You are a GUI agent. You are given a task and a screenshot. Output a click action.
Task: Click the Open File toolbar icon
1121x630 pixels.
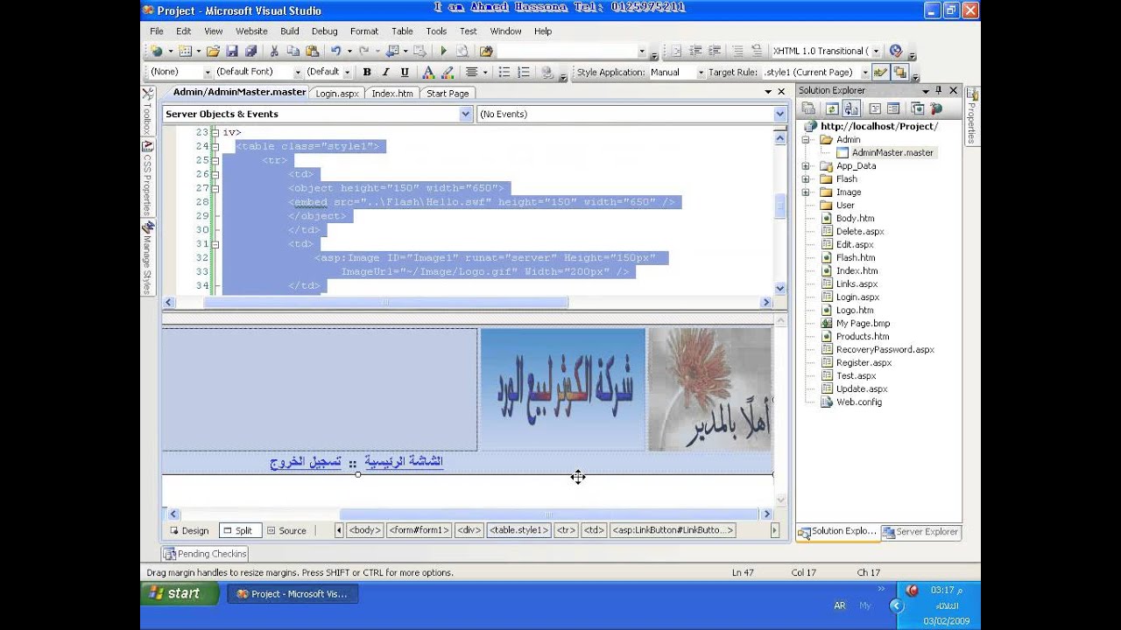[213, 52]
